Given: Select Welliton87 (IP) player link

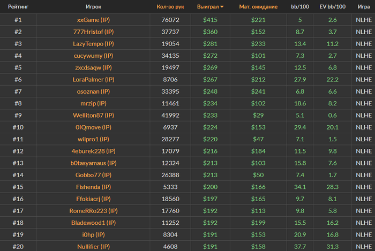Looking at the screenshot, I should point(93,116).
